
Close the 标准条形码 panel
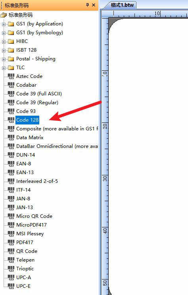94,5
